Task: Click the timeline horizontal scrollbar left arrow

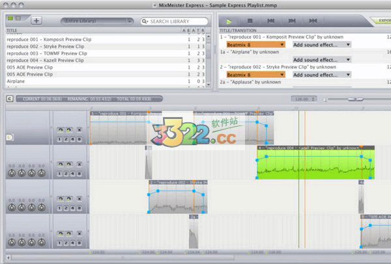Action: [x=8, y=257]
